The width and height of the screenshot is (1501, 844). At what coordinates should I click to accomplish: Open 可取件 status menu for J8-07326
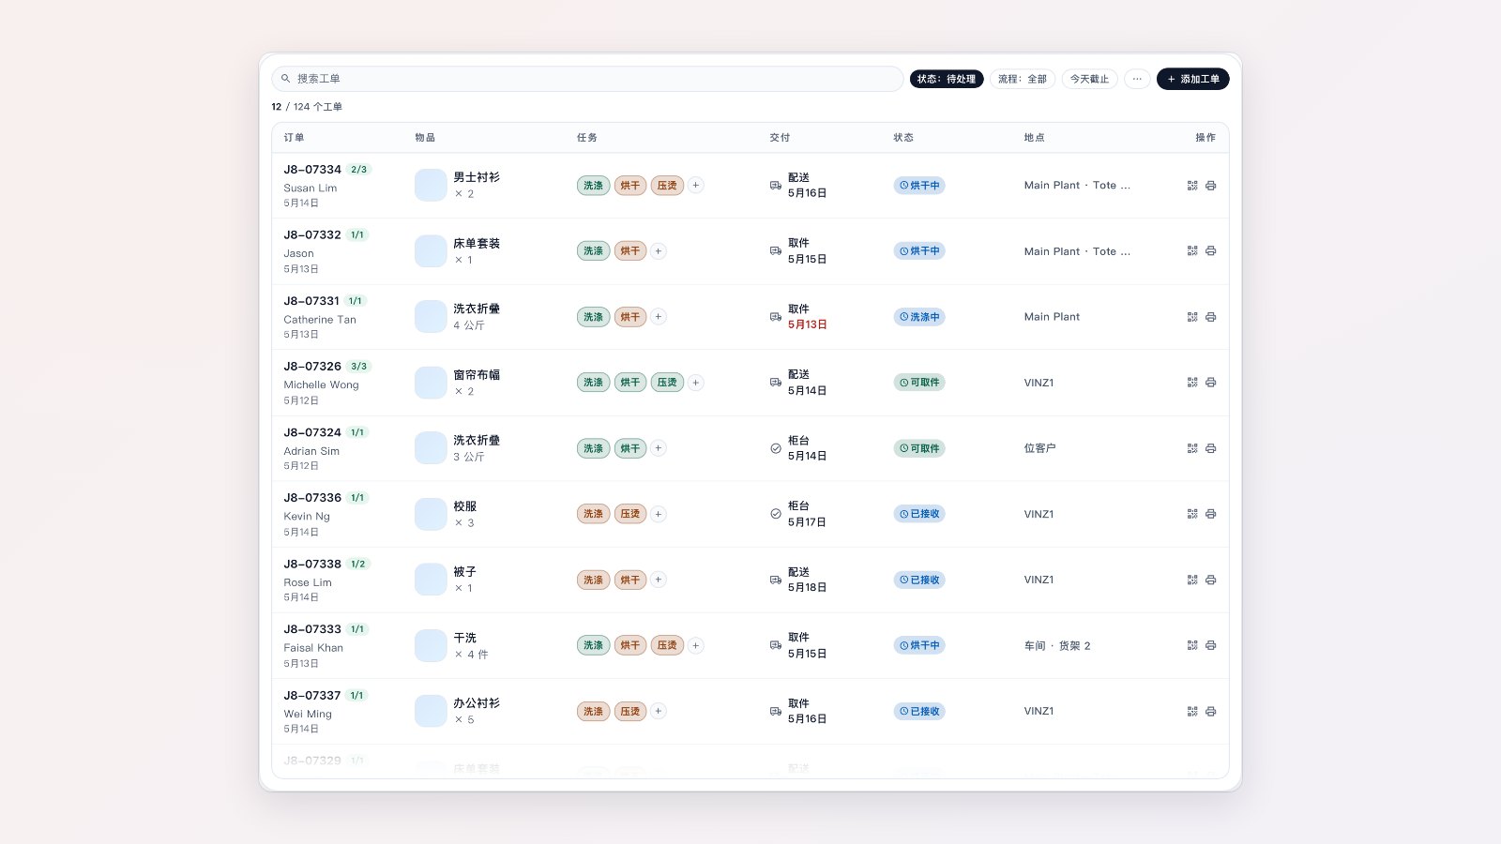coord(919,383)
